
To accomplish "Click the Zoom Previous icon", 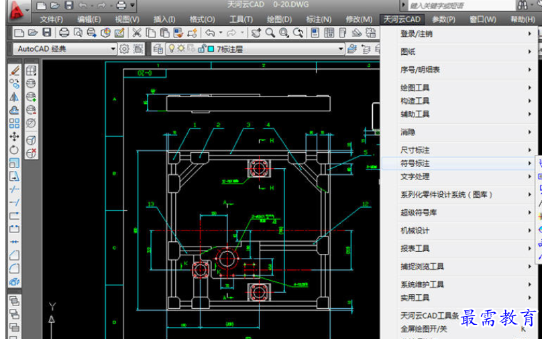I will 298,33.
